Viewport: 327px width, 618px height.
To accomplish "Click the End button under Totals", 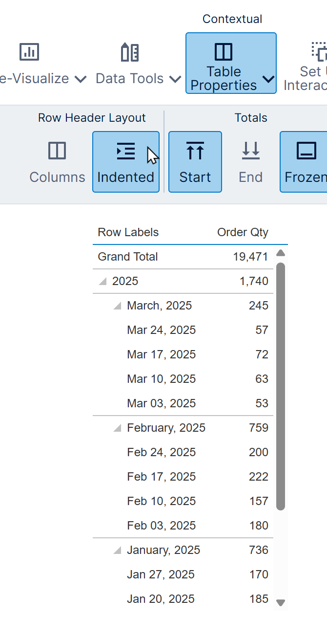I will click(x=250, y=161).
